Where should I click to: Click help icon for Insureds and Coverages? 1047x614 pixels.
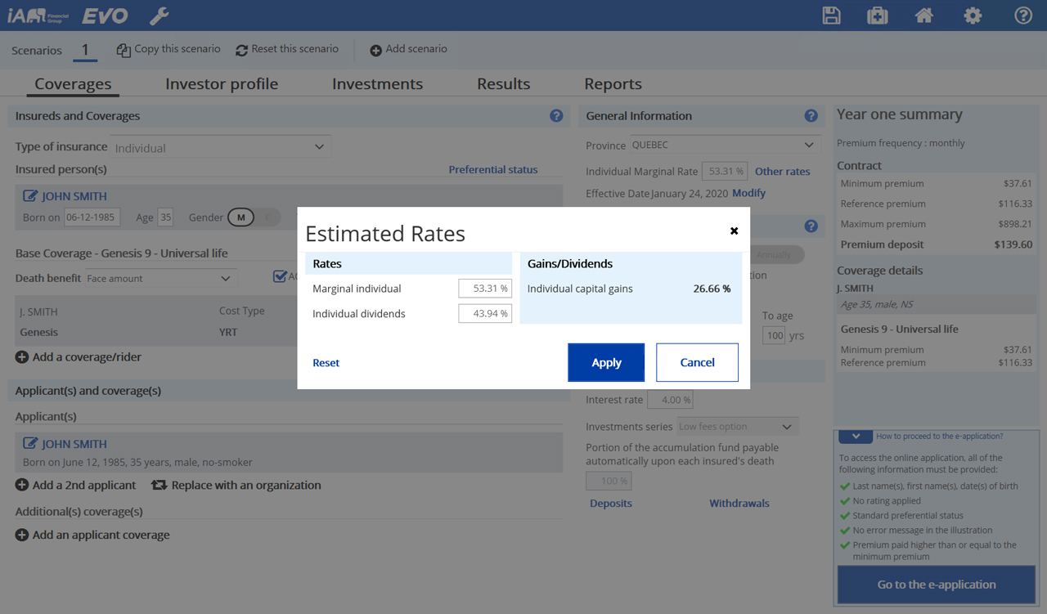tap(556, 116)
